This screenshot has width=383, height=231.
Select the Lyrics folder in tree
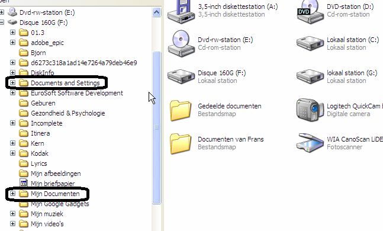(x=38, y=163)
